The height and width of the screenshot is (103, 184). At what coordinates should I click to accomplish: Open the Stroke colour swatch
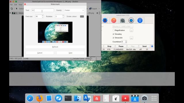pos(82,17)
